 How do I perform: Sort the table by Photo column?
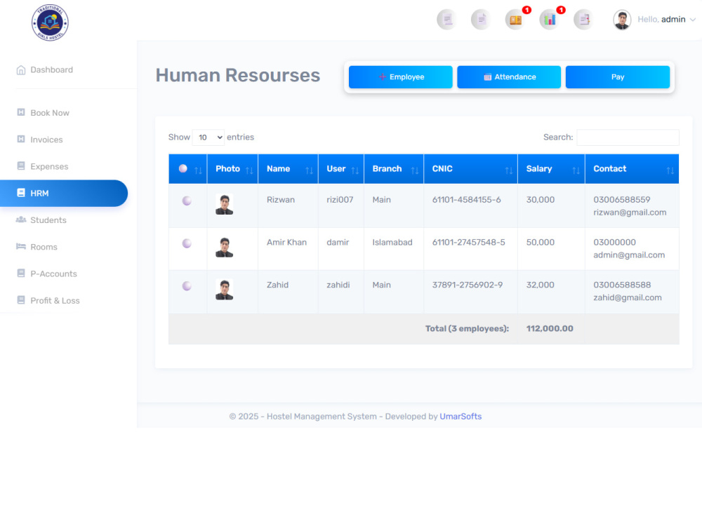(x=232, y=169)
